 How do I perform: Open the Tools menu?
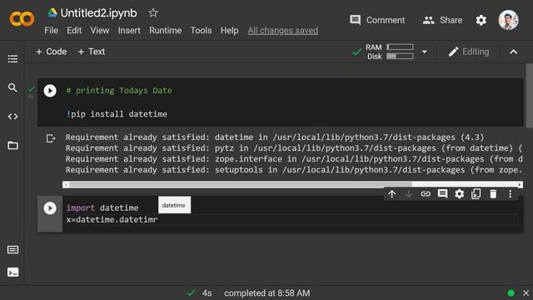(201, 31)
